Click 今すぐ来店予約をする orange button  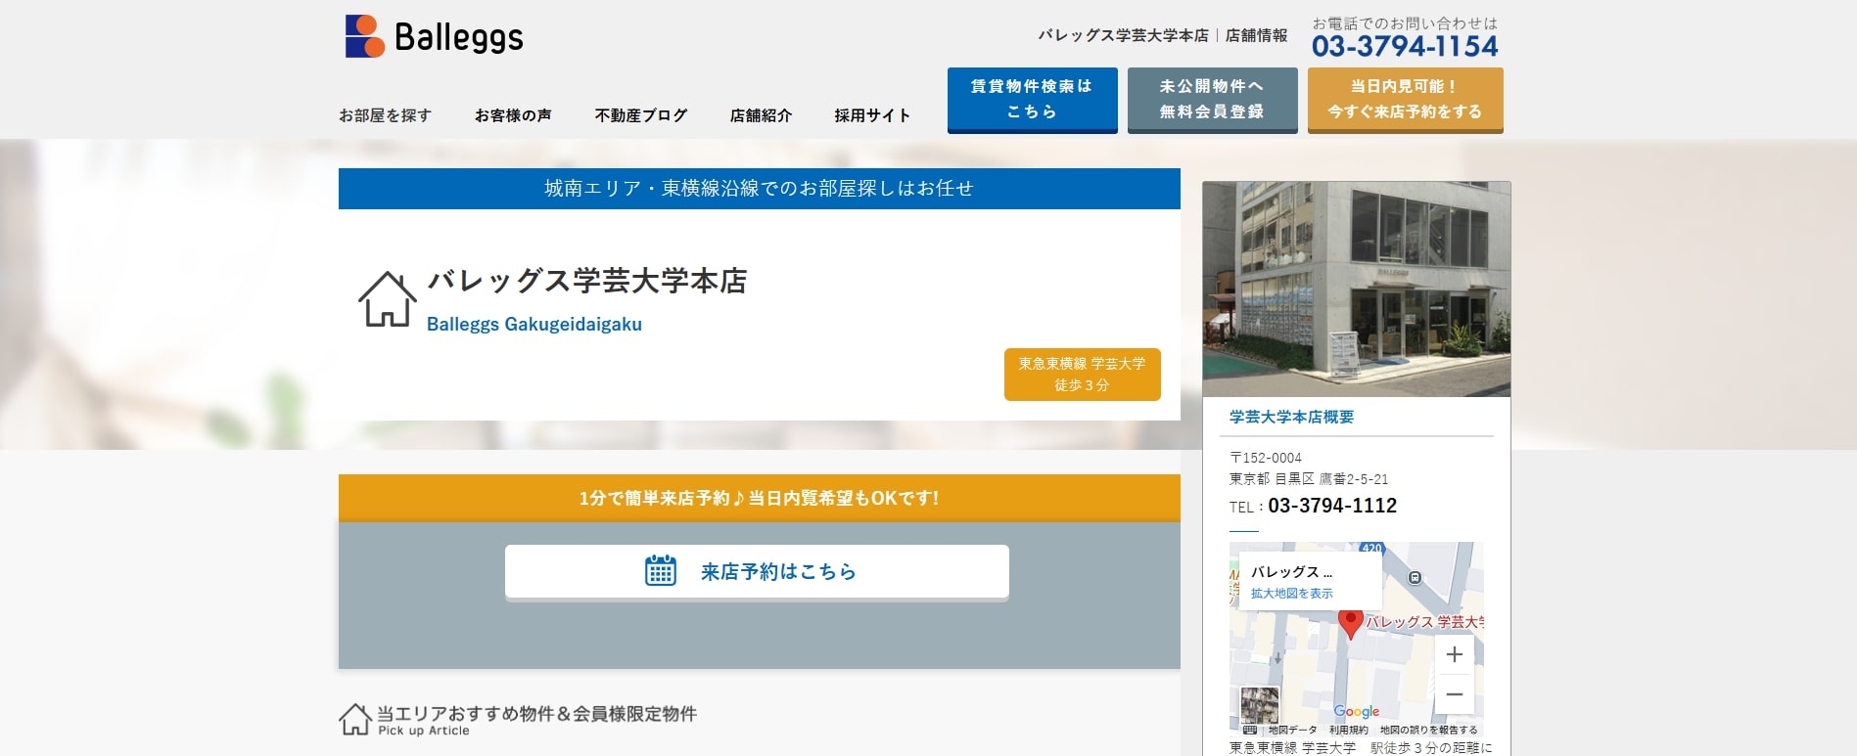click(x=1405, y=100)
